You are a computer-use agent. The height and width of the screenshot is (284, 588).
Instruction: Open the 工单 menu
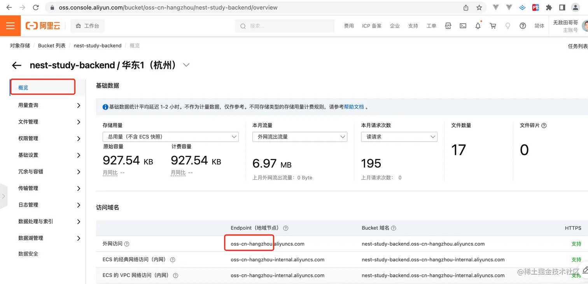[431, 26]
